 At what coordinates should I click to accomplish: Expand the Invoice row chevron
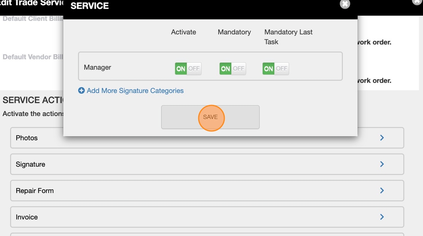[382, 217]
